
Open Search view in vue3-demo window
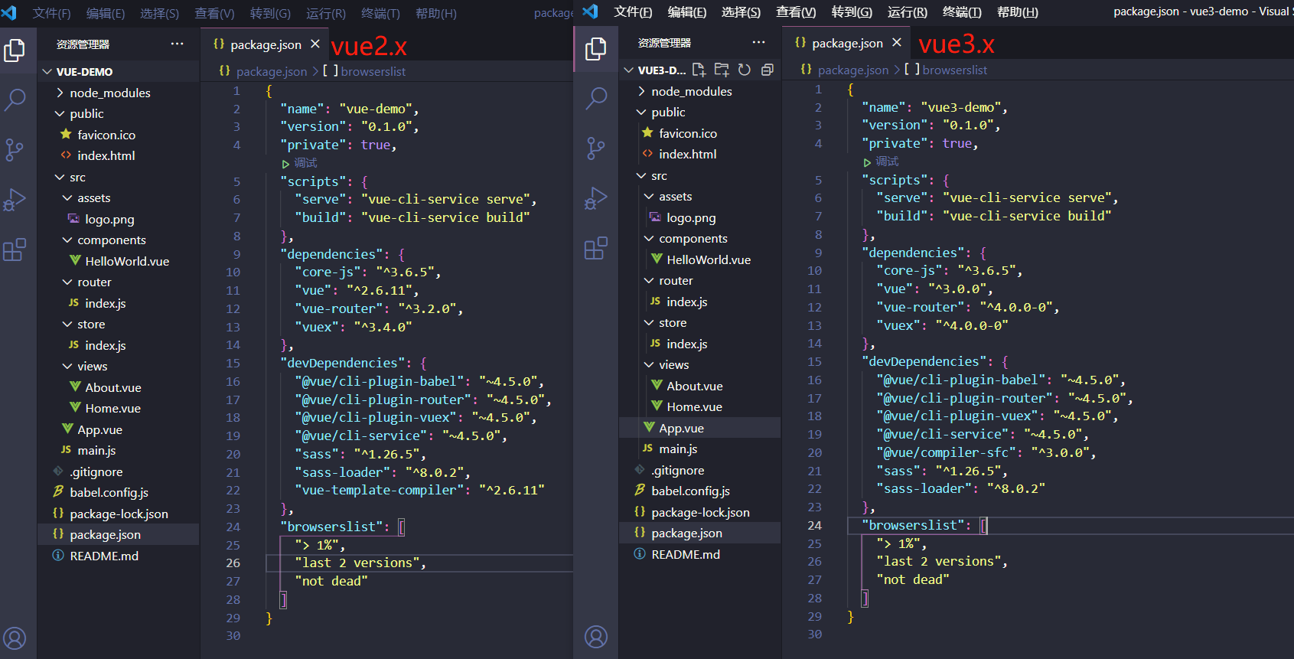(x=596, y=98)
